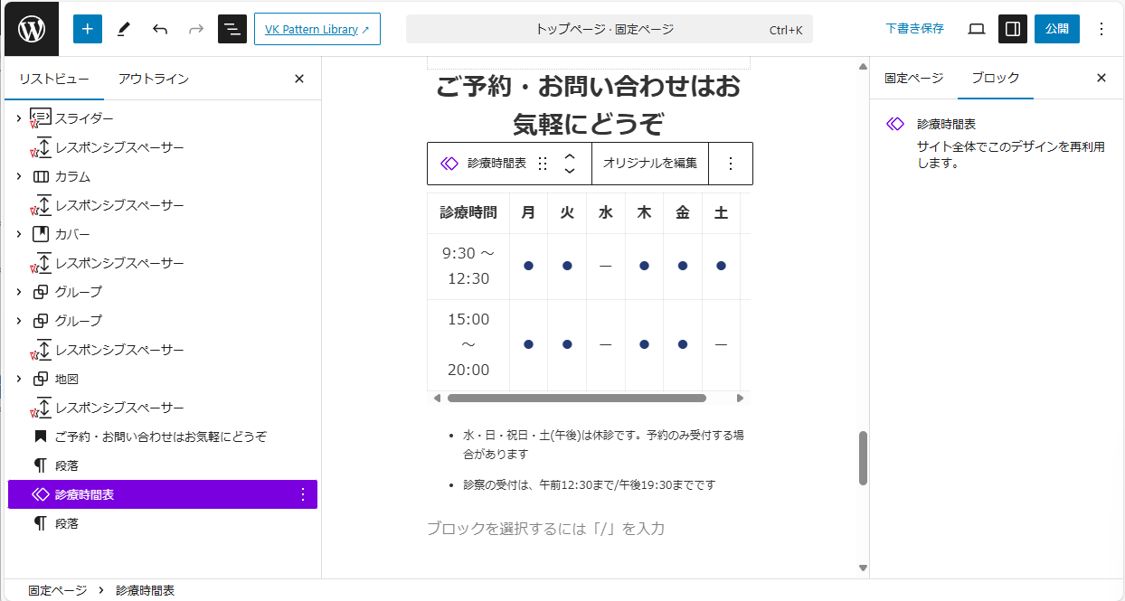The width and height of the screenshot is (1125, 601).
Task: Select the pencil tools icon
Action: [124, 29]
